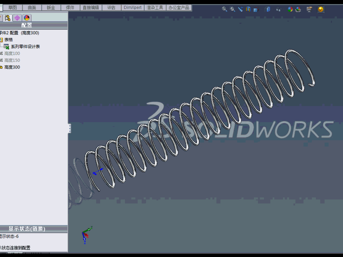The height and width of the screenshot is (257, 343).
Task: Click the 显示状态(链接) panel header
Action: pos(34,229)
